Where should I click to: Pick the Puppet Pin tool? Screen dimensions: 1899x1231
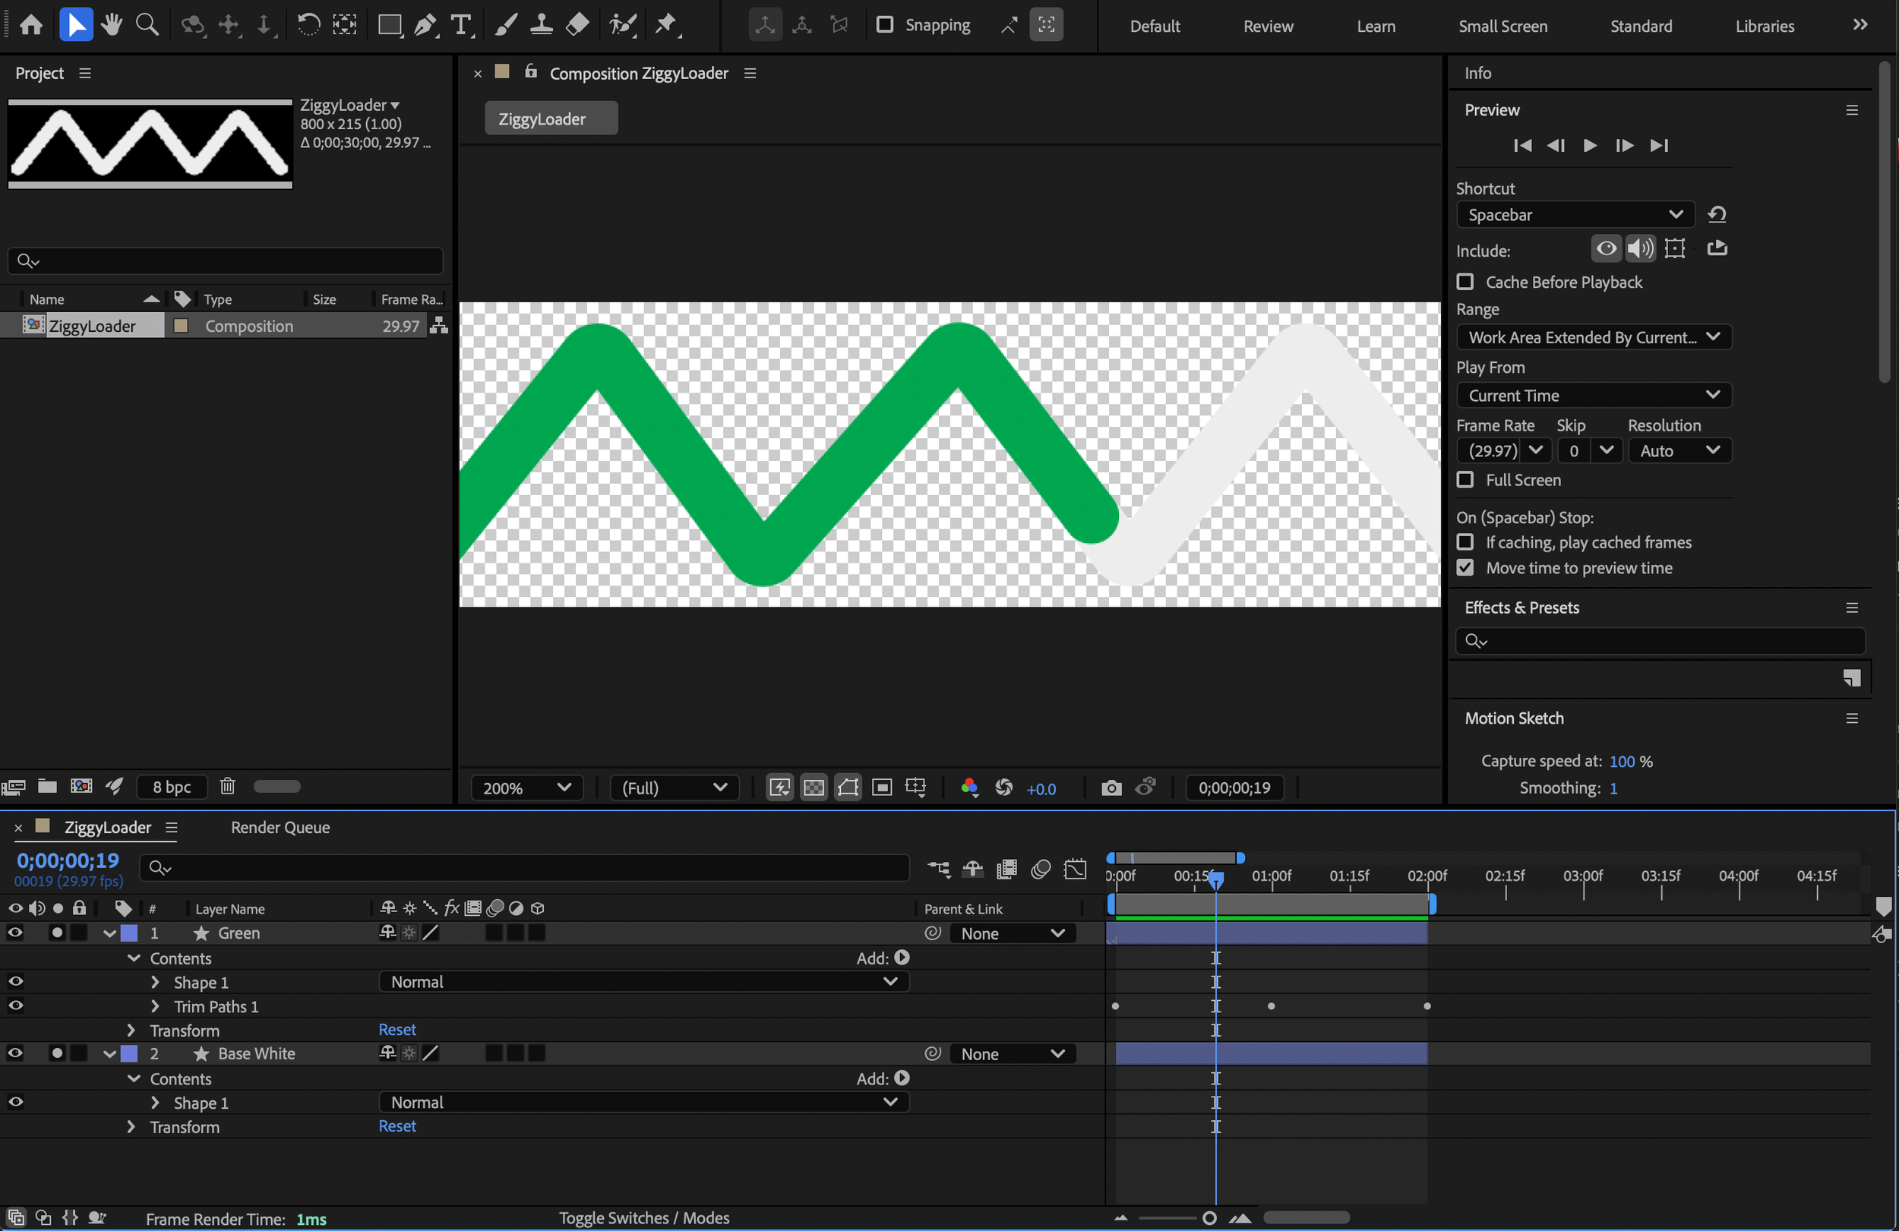665,25
